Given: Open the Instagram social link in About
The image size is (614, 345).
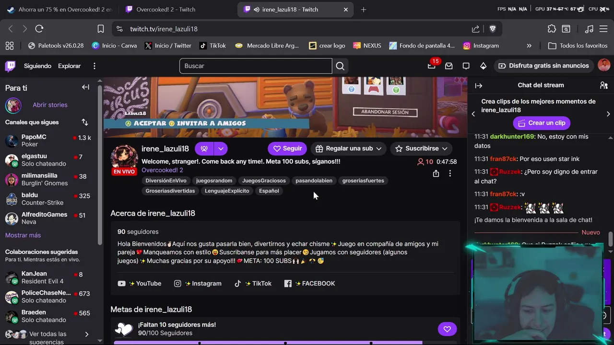Looking at the screenshot, I should pyautogui.click(x=198, y=284).
